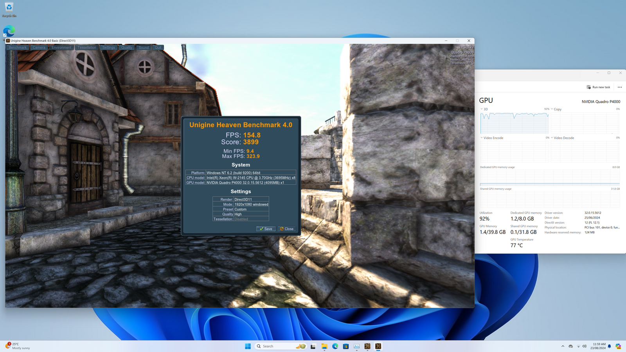The width and height of the screenshot is (626, 352).
Task: Click the Dedicated GPU memory 1.2/8.0 GB value
Action: [x=522, y=219]
